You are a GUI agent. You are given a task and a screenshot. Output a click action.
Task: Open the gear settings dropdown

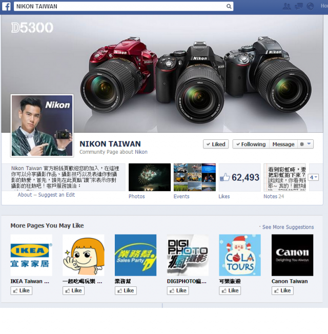305,144
